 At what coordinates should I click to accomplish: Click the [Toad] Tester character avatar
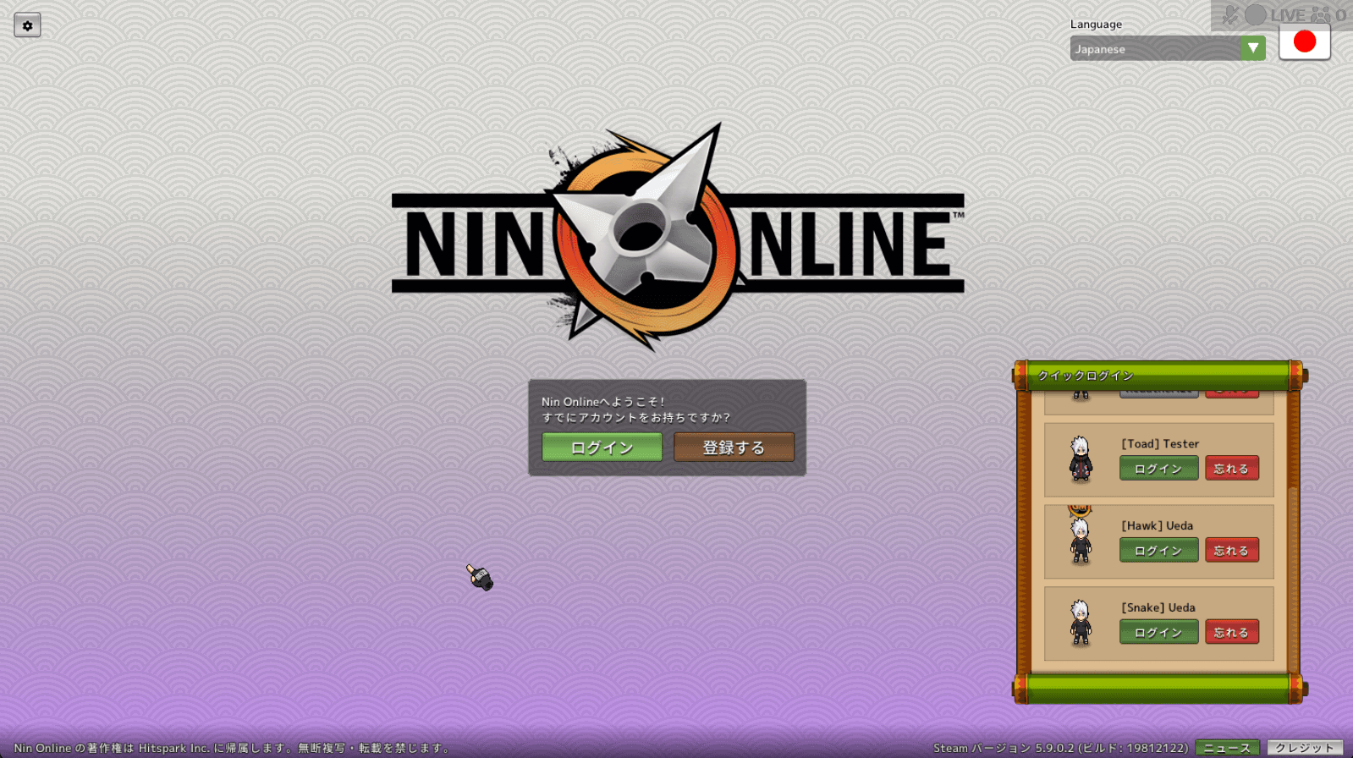click(1081, 459)
